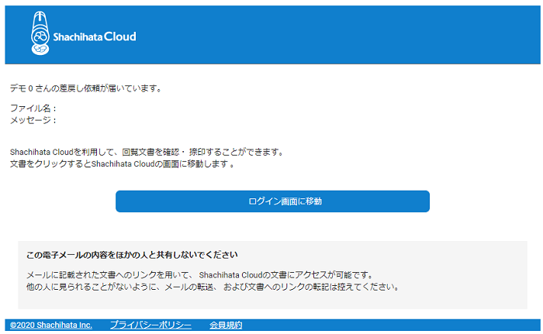Open the 会員規約 footer link

(226, 325)
